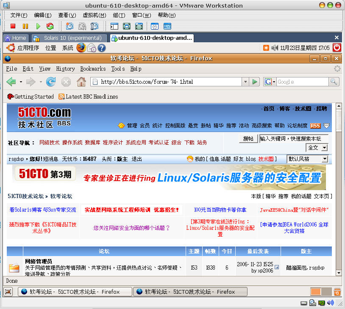This screenshot has height=309, width=345.
Task: Click the 搜帖 search button
Action: pyautogui.click(x=248, y=139)
